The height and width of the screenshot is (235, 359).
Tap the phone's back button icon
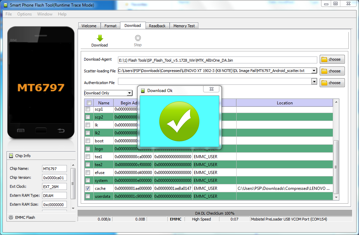pyautogui.click(x=61, y=131)
